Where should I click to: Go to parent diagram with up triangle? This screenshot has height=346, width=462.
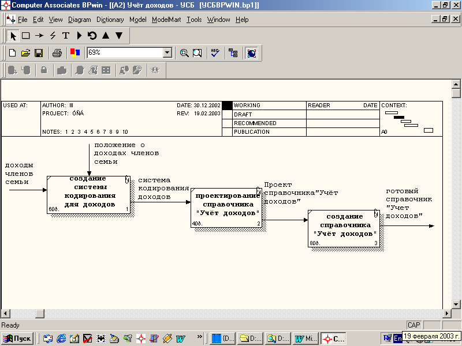(x=106, y=36)
